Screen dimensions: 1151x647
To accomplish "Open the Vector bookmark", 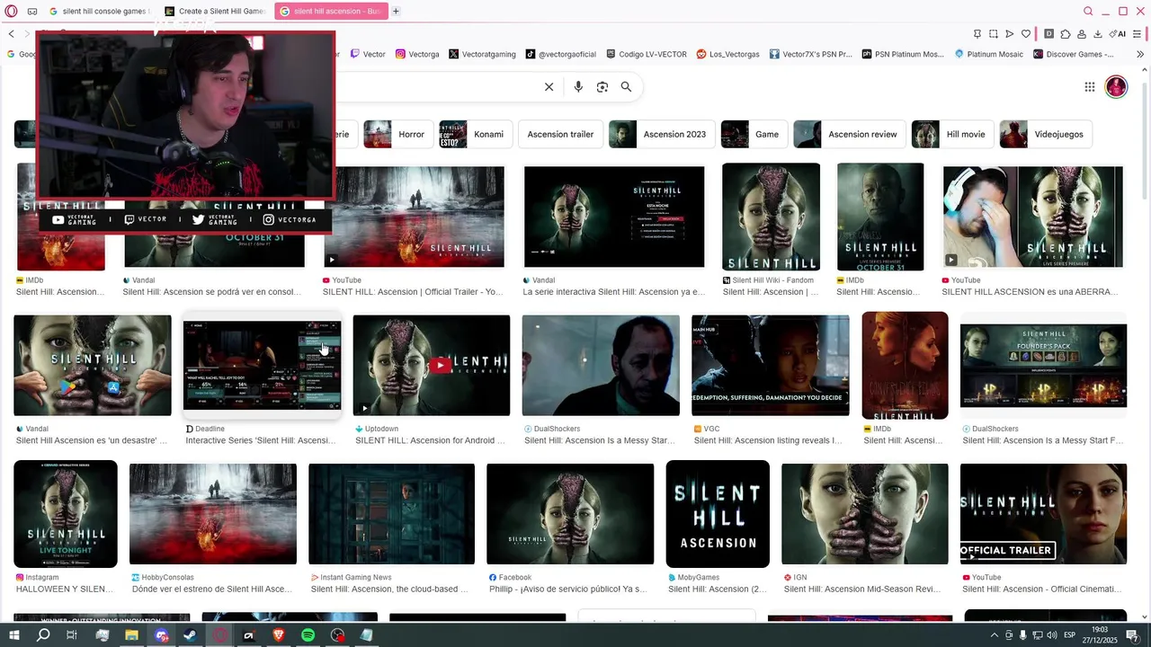I will click(368, 54).
